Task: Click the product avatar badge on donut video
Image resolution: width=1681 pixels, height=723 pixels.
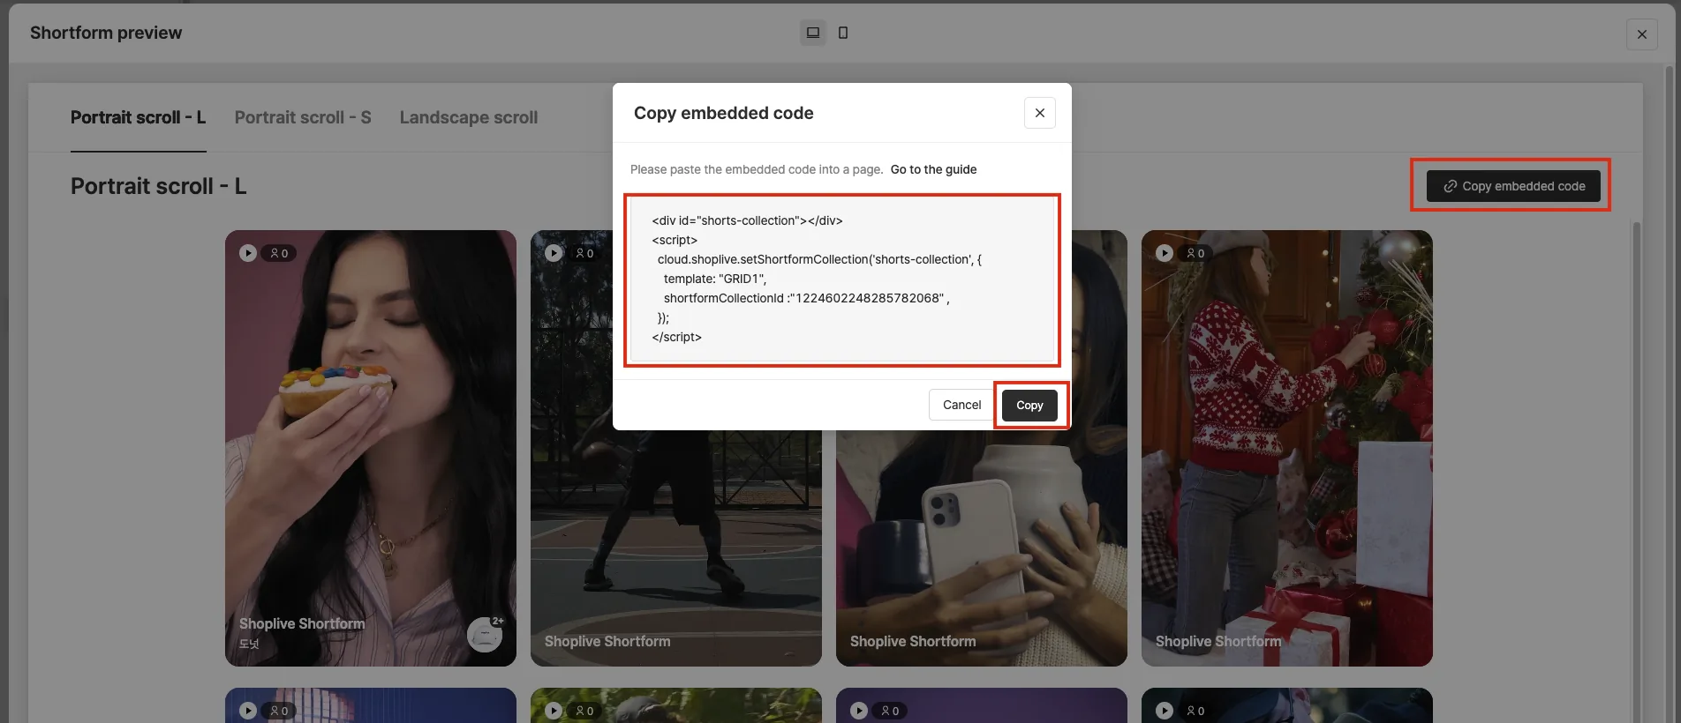Action: coord(485,634)
